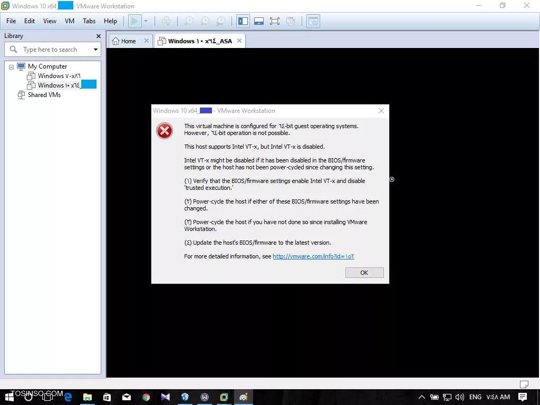Open the Action Center notifications icon
The width and height of the screenshot is (540, 405).
(x=523, y=397)
